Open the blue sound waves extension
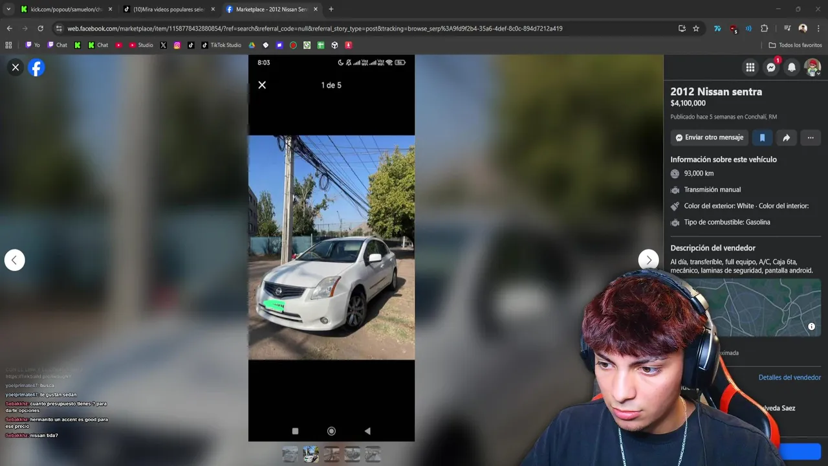Screen dimensions: 828x466 click(748, 28)
